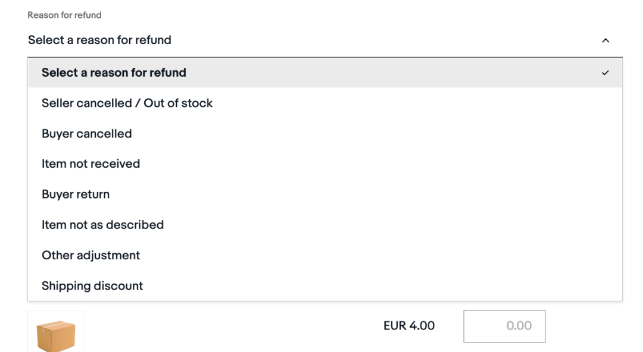
Task: Click the 'Reason for refund' field label
Action: pos(64,15)
